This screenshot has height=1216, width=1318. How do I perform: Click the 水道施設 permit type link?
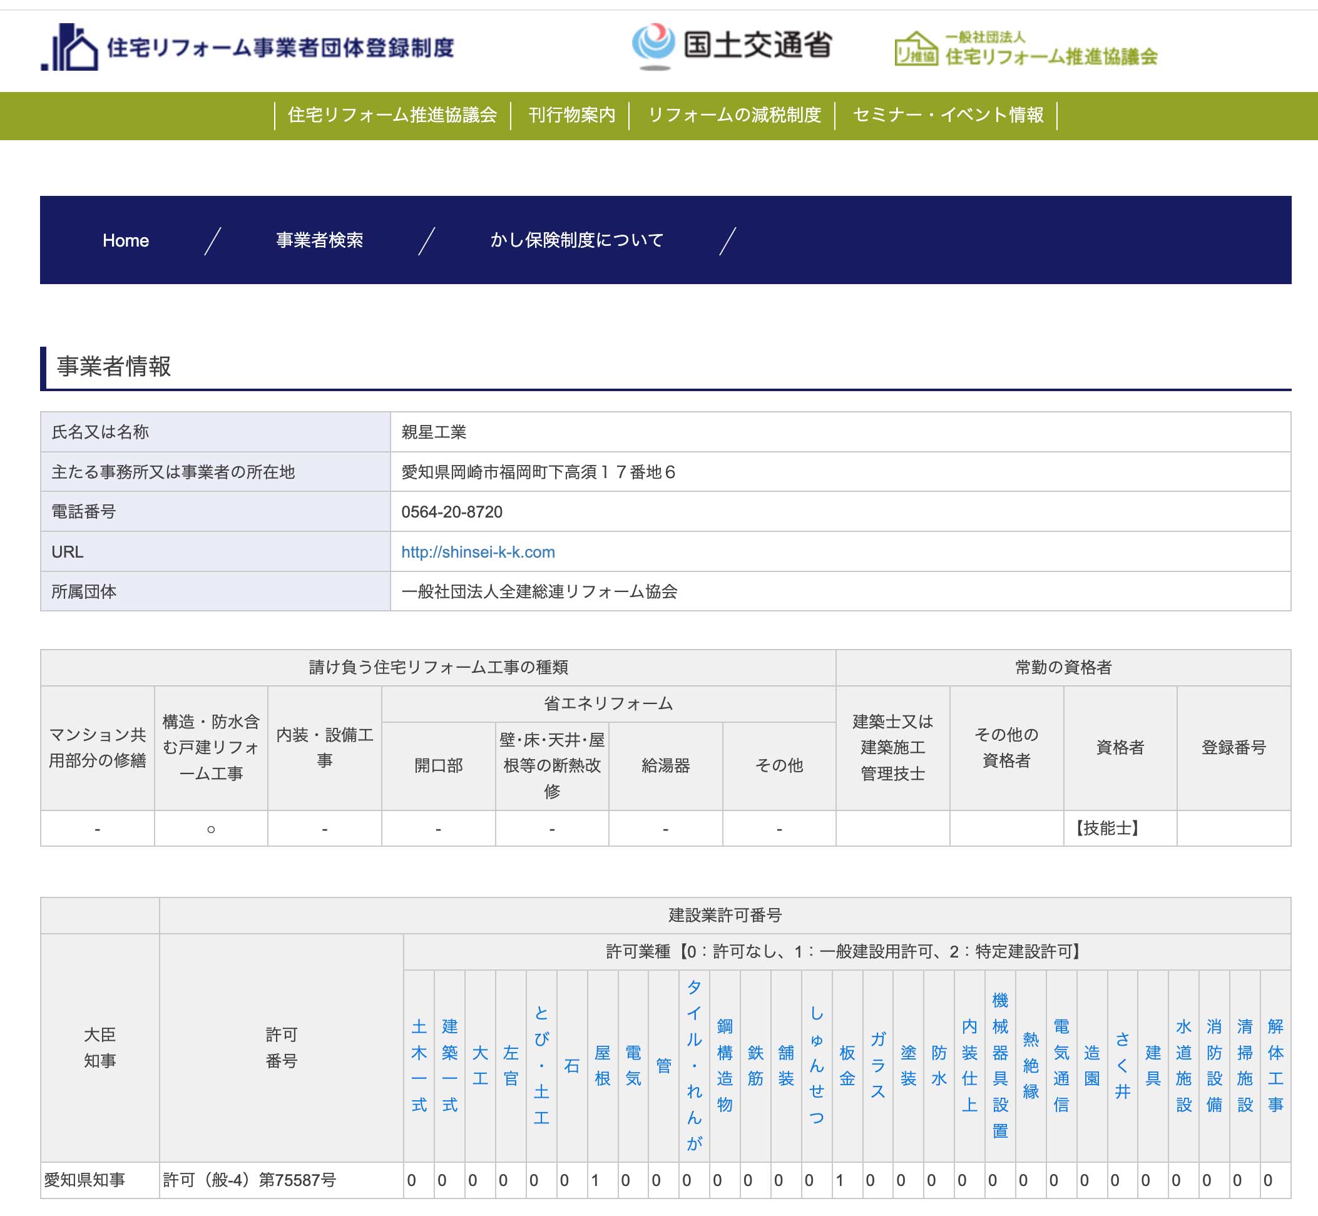point(1184,1065)
